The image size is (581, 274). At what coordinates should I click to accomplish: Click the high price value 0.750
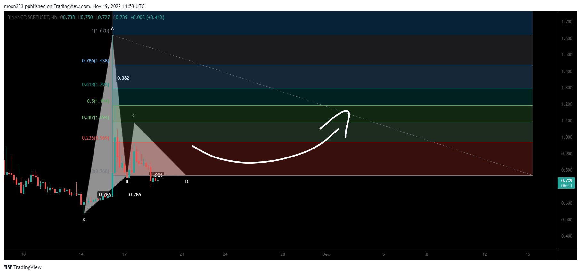[x=86, y=17]
